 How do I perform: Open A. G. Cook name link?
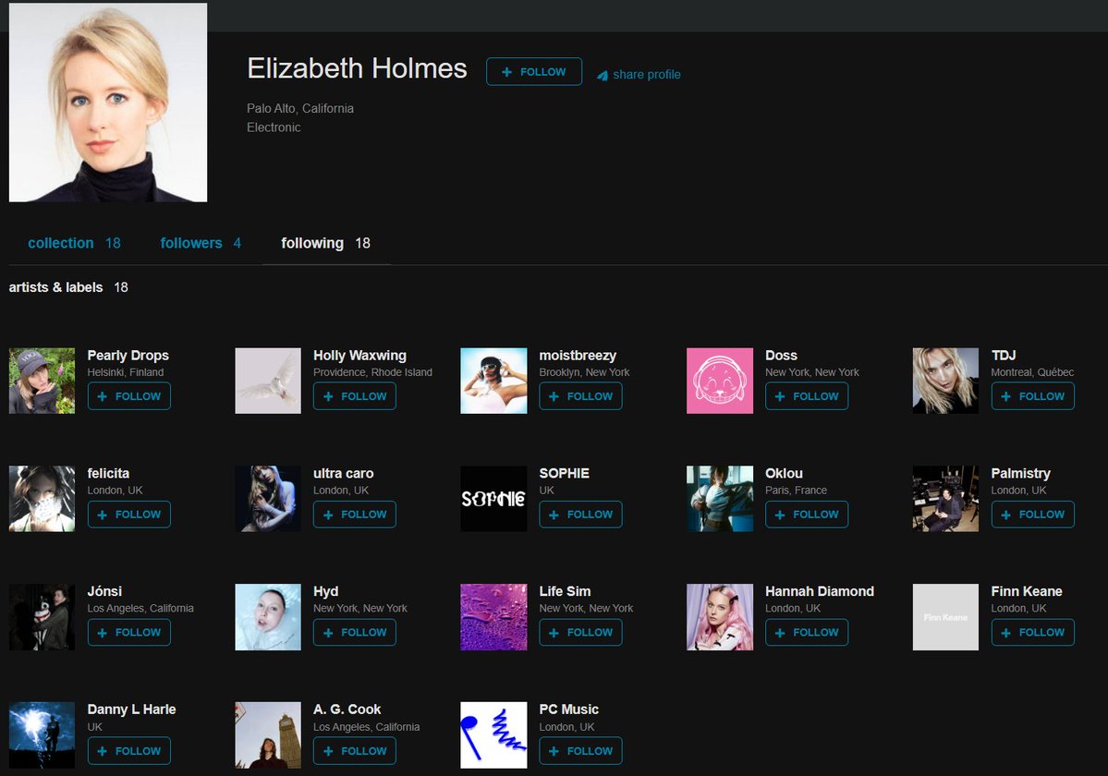click(347, 709)
